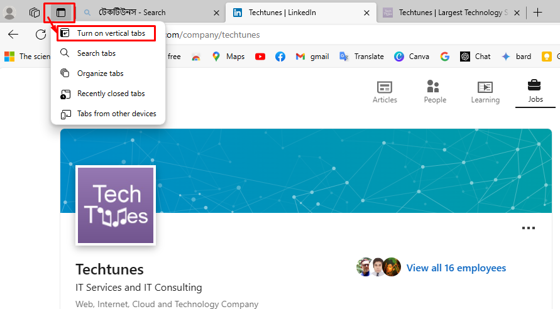Image resolution: width=560 pixels, height=309 pixels.
Task: Open the bard bookmark
Action: [516, 57]
